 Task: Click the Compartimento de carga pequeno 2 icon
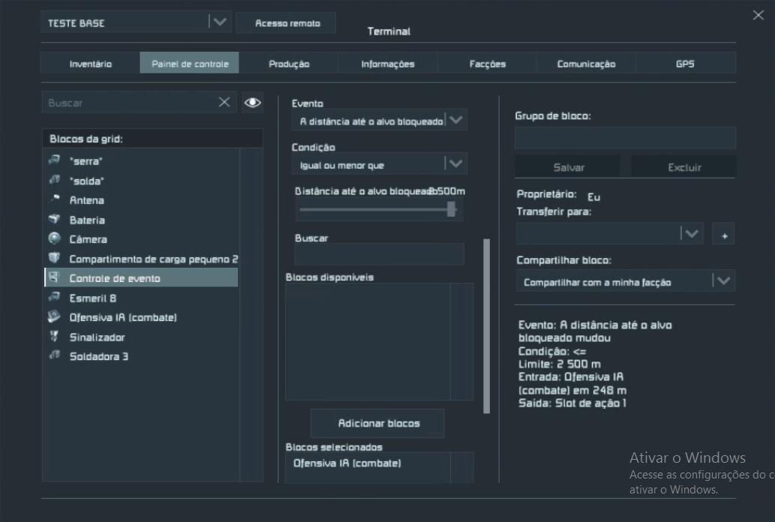click(x=54, y=259)
